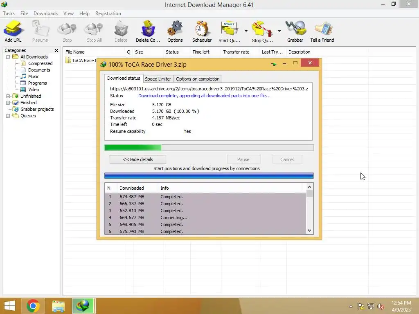Screen dimensions: 419x314
Task: Click the green download progress bar
Action: point(209,148)
